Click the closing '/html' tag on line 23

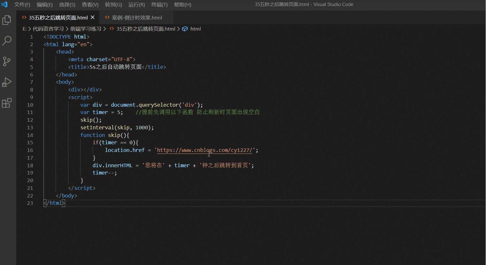54,203
